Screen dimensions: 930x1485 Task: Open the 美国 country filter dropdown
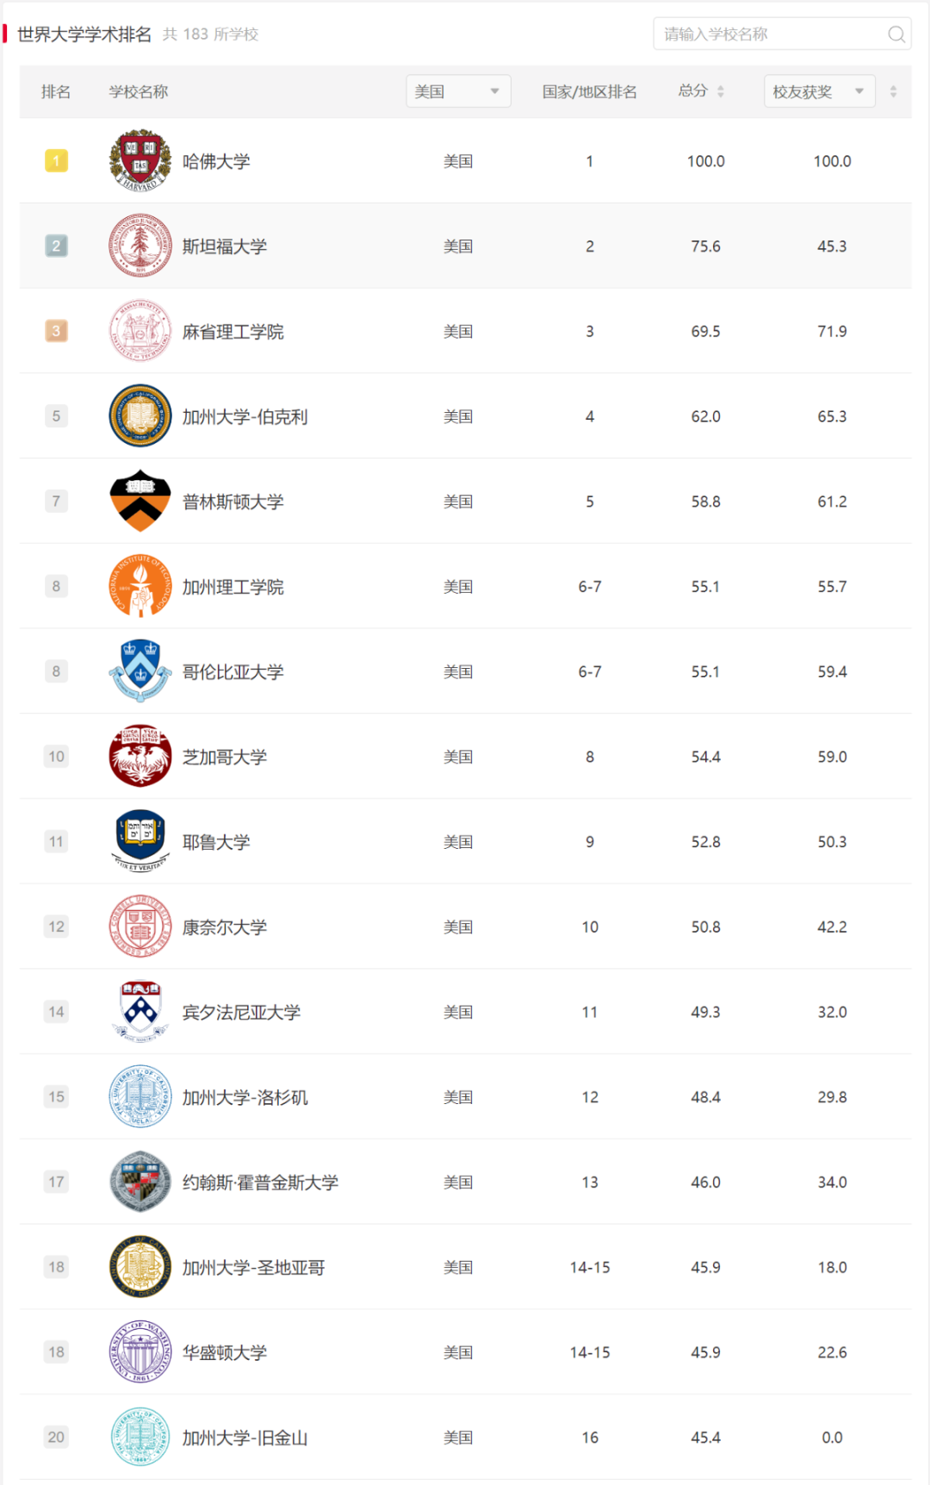(x=458, y=91)
